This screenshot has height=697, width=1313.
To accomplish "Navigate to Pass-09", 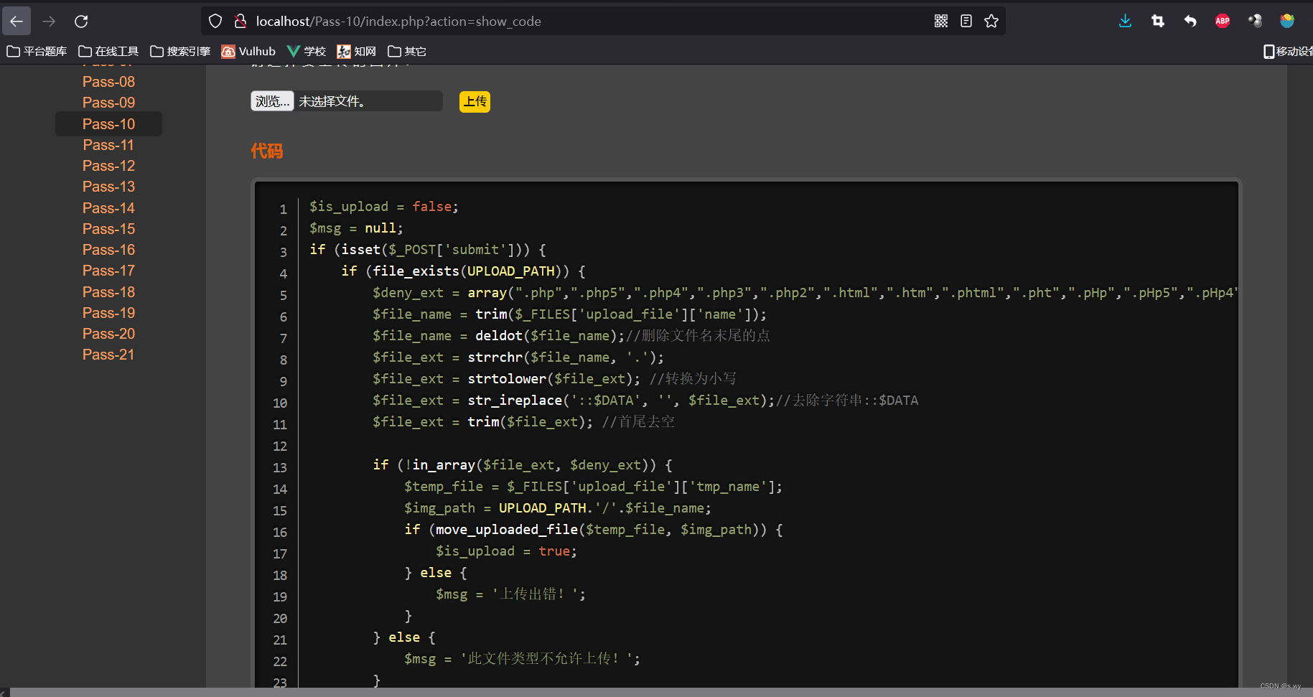I will 108,103.
